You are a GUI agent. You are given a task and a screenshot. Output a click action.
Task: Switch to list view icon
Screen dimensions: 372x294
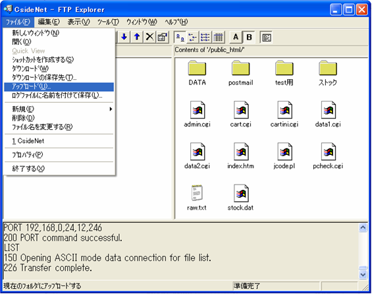coord(205,38)
